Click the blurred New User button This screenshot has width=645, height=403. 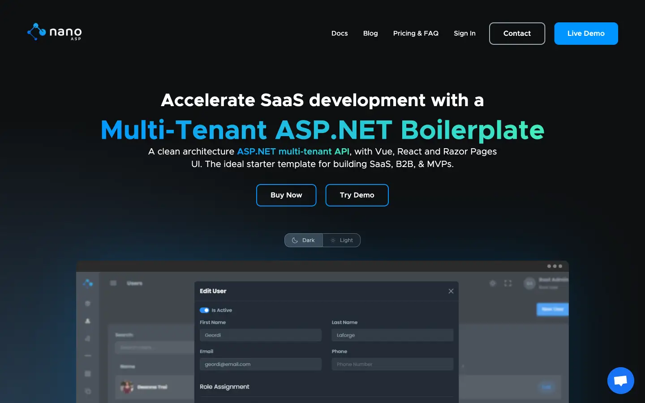553,309
